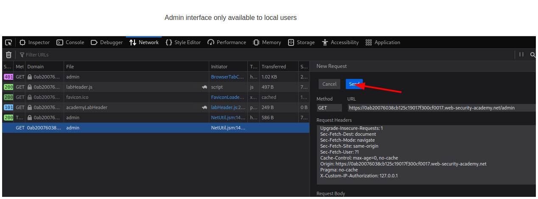Click the GET method field

click(329, 108)
